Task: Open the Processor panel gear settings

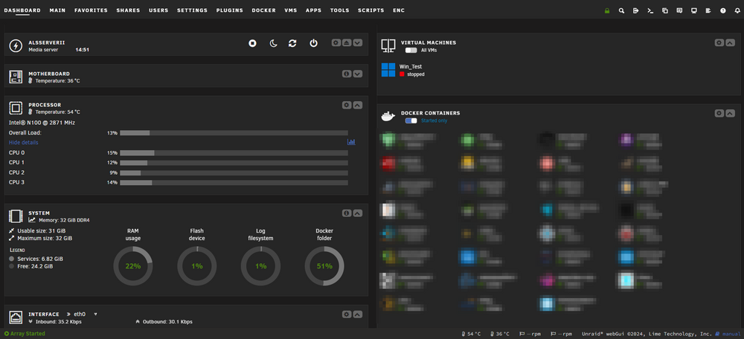Action: (347, 106)
